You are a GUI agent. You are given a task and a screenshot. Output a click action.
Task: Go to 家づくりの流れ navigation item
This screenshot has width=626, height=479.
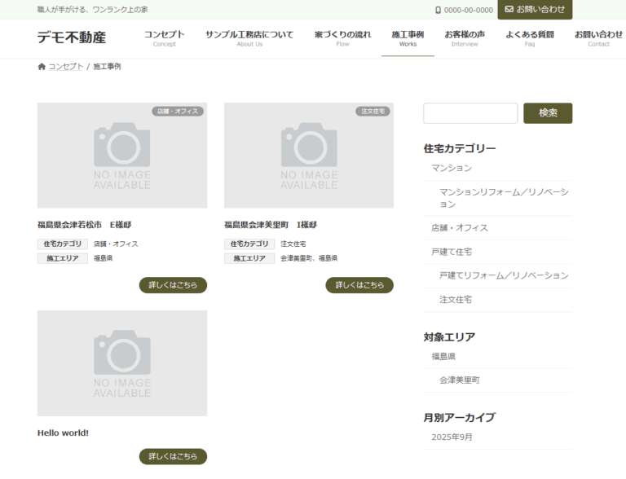[x=342, y=37]
